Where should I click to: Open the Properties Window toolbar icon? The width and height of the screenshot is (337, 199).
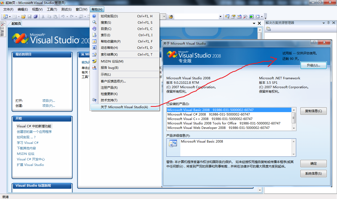(x=233, y=17)
